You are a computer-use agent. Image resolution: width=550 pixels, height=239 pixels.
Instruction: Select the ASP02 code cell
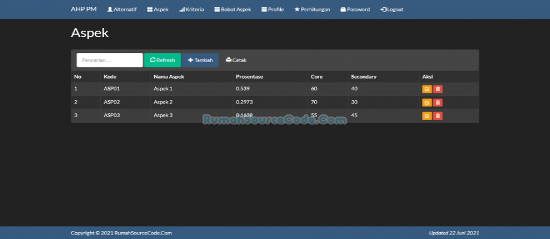112,102
